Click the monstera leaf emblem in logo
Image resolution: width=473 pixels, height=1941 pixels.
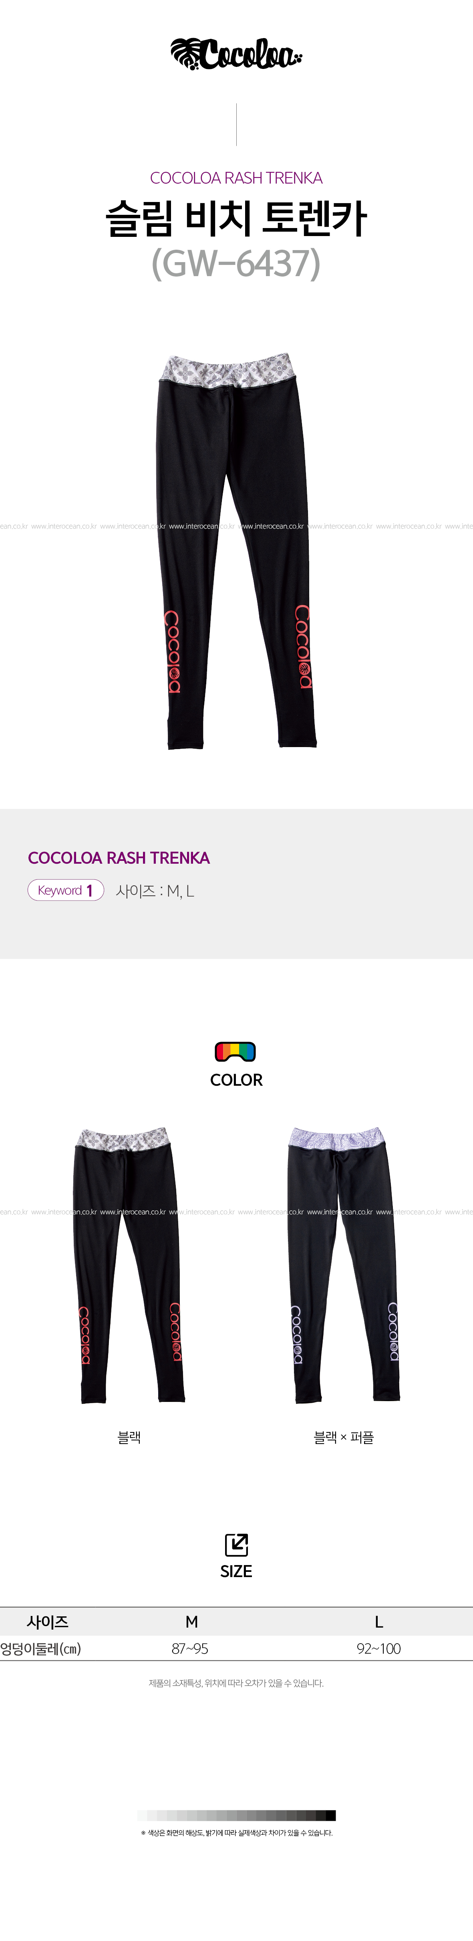coord(185,53)
